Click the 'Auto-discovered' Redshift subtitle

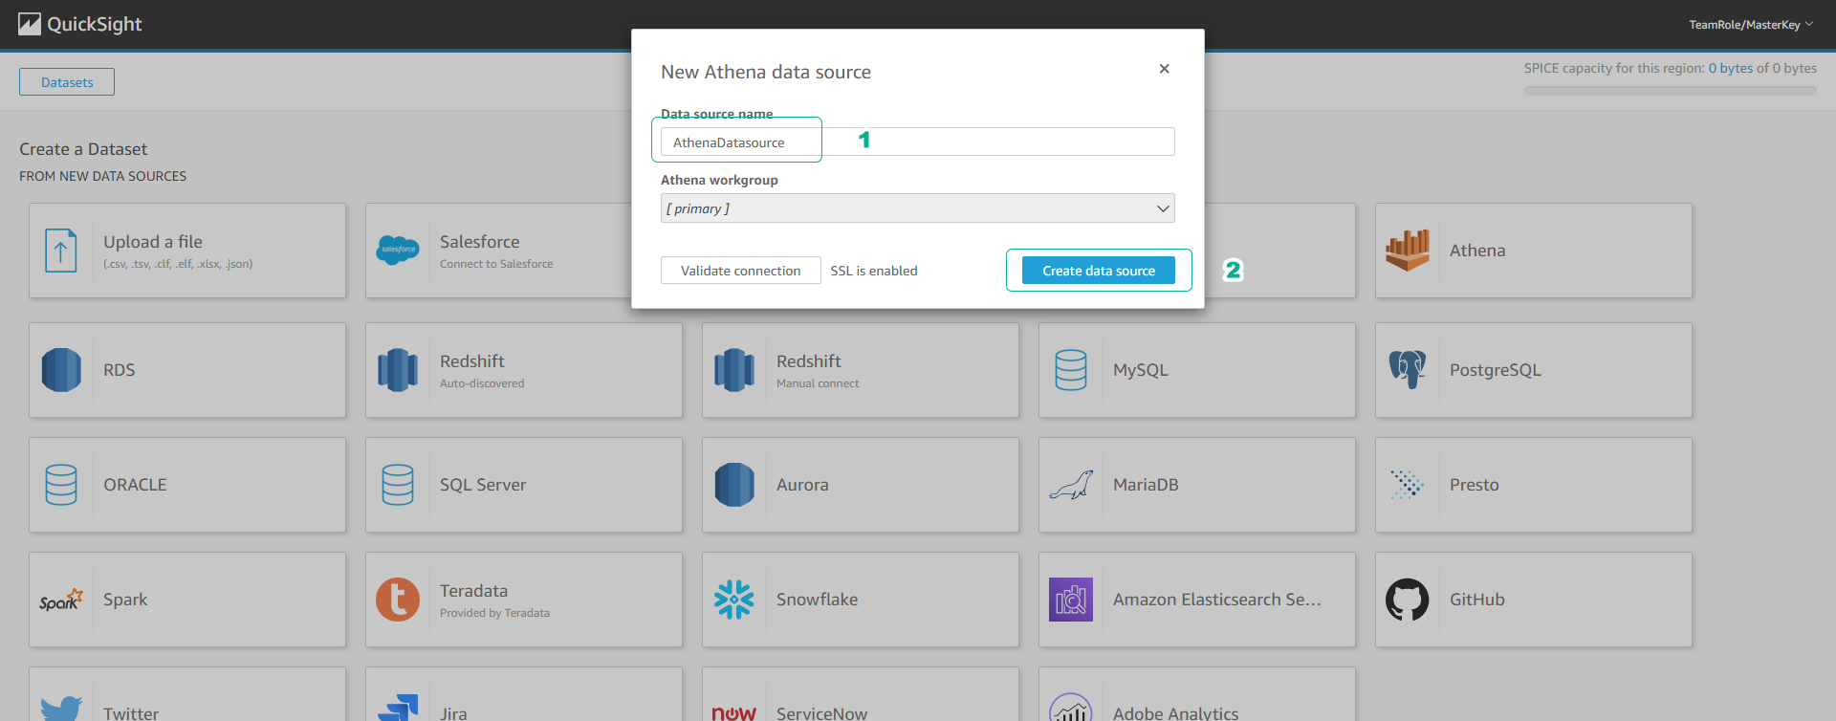coord(482,383)
